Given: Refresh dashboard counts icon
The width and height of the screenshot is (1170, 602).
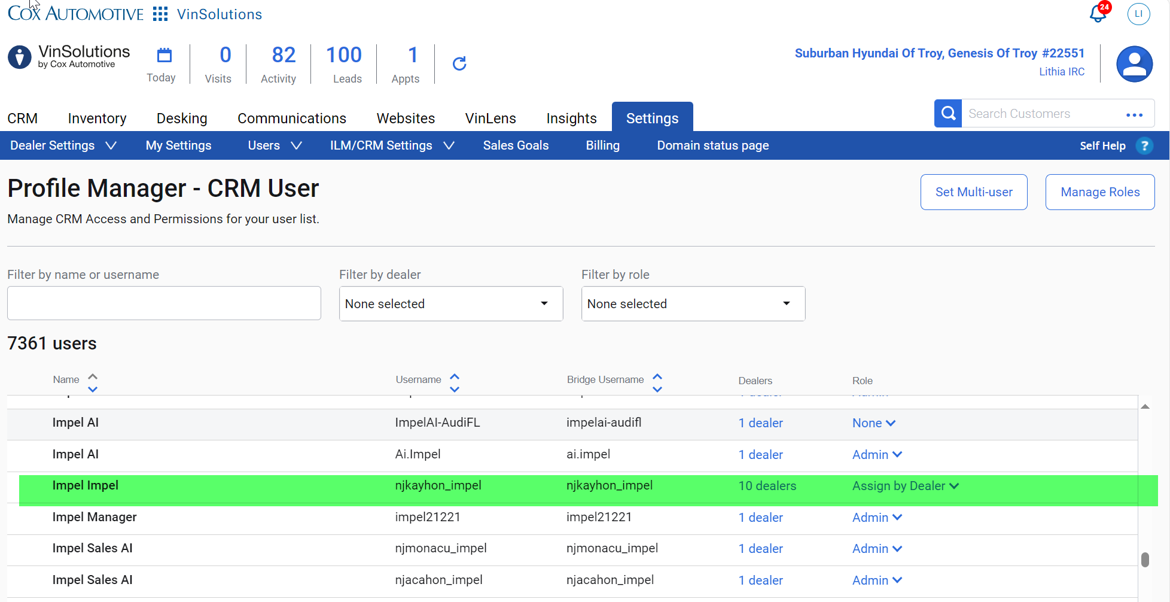Looking at the screenshot, I should click(459, 63).
